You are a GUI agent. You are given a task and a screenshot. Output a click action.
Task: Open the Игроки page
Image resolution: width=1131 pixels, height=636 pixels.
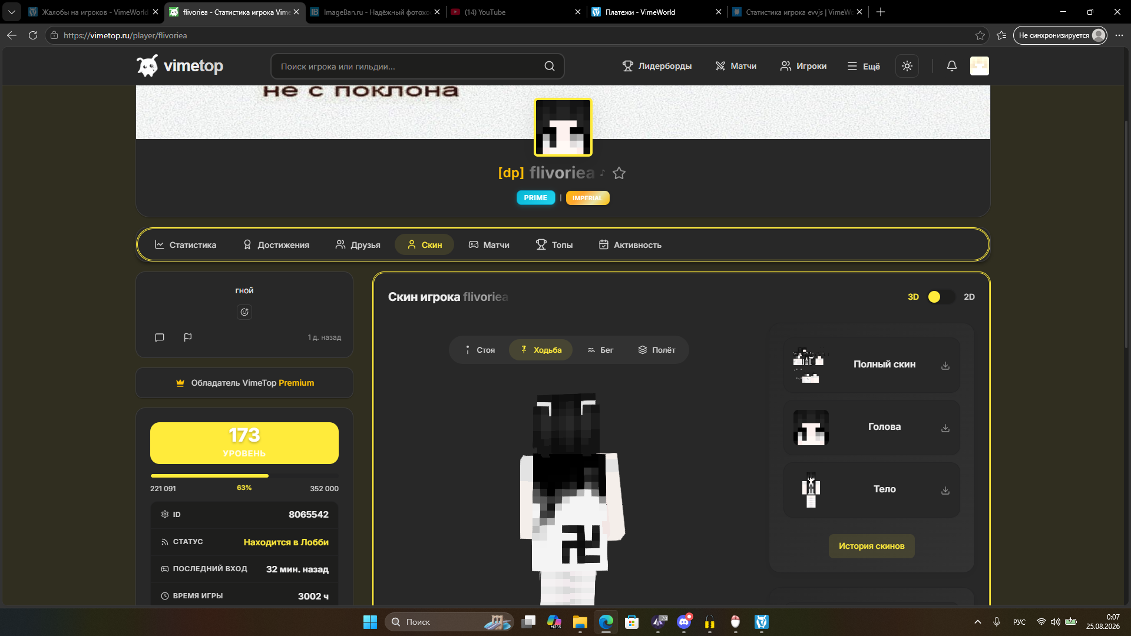pos(803,66)
